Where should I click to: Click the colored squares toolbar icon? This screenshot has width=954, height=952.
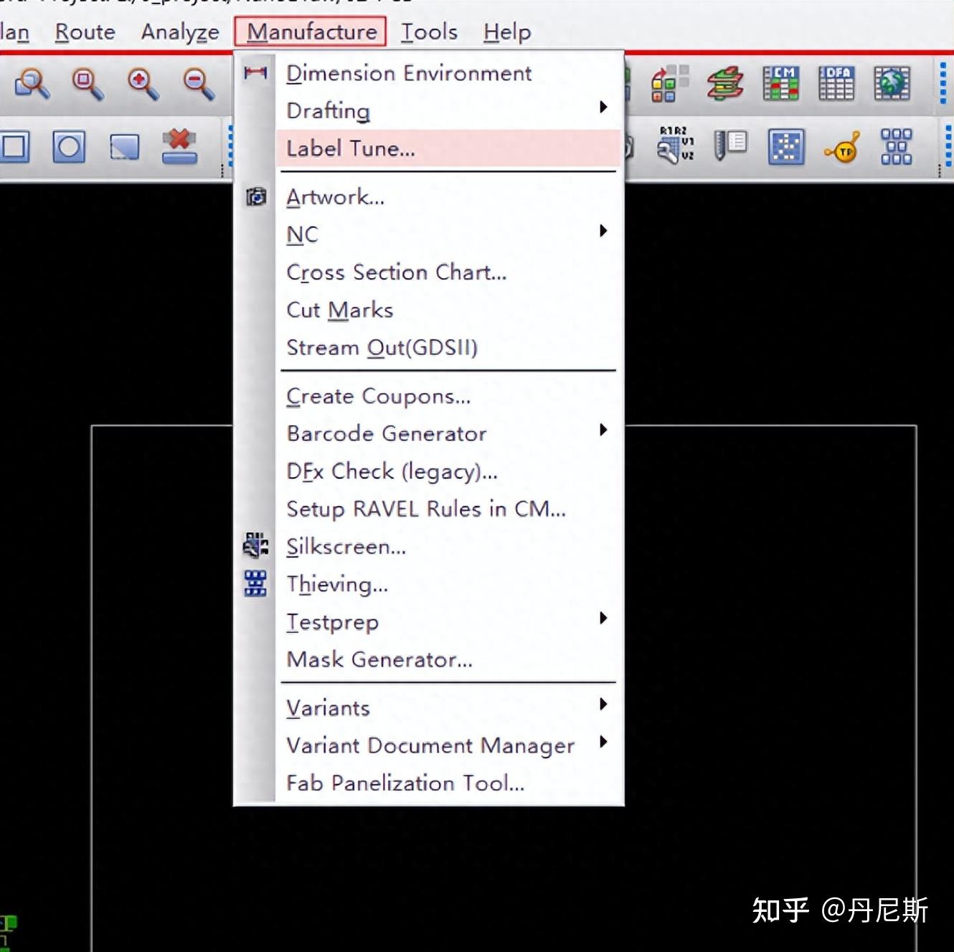click(x=669, y=83)
